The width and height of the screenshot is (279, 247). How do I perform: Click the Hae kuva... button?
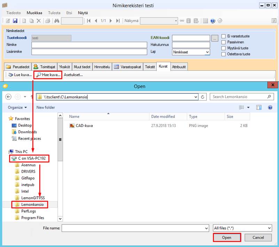[48, 75]
